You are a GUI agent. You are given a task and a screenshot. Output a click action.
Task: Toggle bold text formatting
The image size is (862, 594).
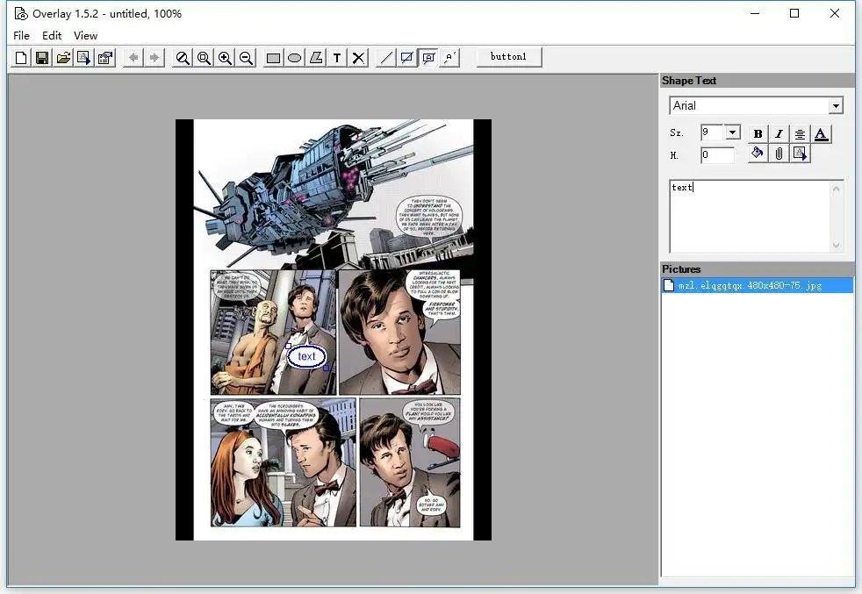tap(758, 133)
